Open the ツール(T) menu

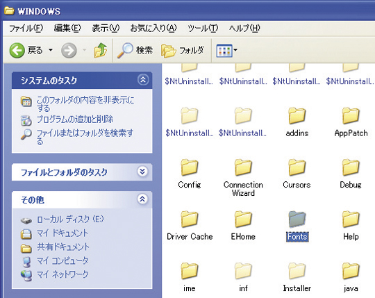point(203,28)
